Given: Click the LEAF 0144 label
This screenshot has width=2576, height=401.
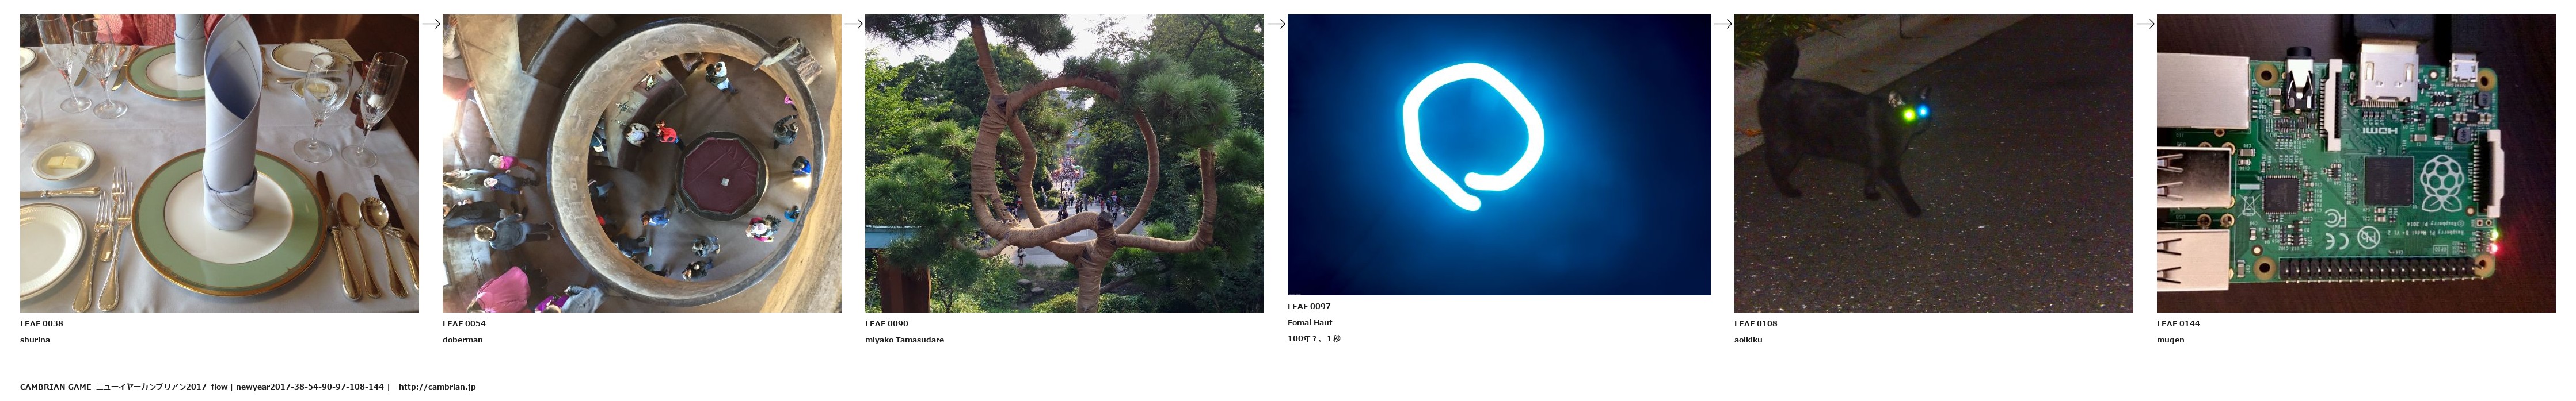Looking at the screenshot, I should (2178, 323).
